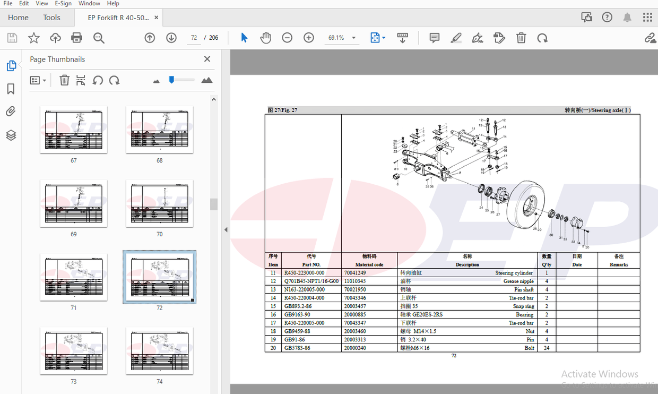
Task: Rotate the page with the toolbar rotate icon
Action: (542, 38)
